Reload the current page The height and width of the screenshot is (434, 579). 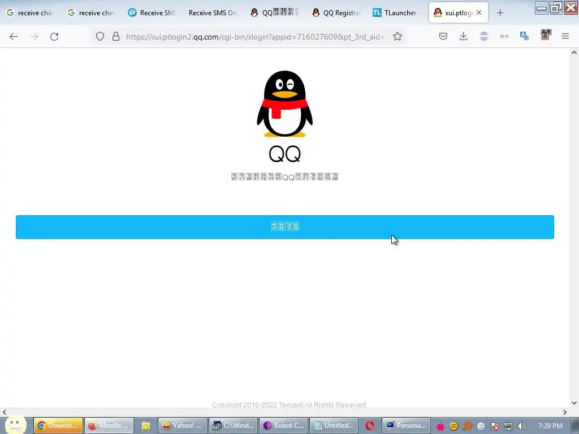click(54, 37)
